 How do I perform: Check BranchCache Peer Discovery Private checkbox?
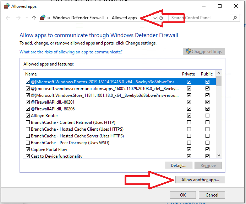[x=189, y=143]
